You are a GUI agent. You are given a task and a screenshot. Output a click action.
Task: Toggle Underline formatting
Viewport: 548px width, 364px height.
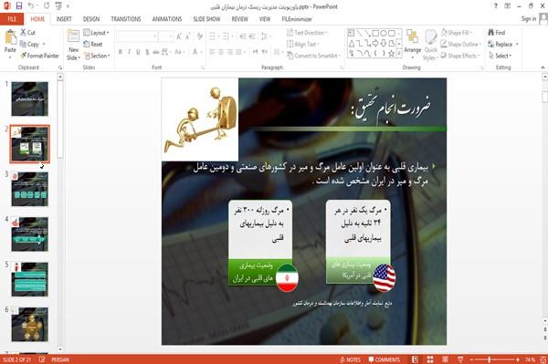(x=138, y=52)
